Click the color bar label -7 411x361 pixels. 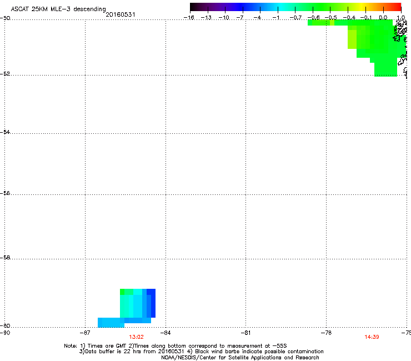[240, 18]
